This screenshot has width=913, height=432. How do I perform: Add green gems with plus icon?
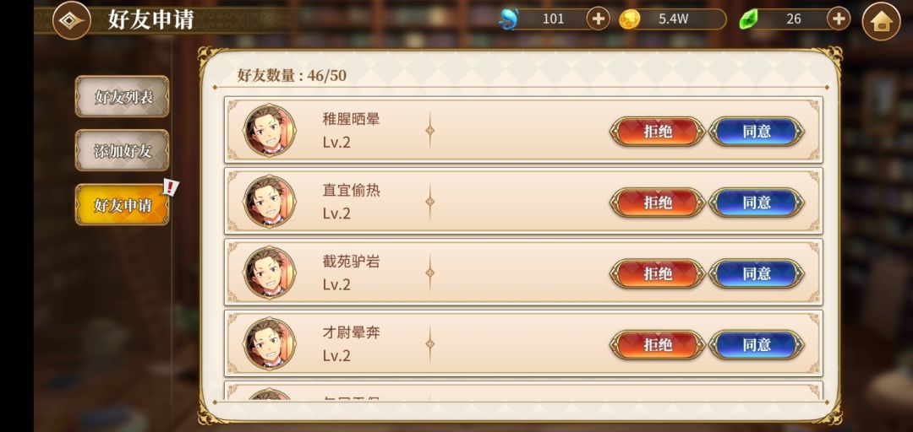point(838,19)
